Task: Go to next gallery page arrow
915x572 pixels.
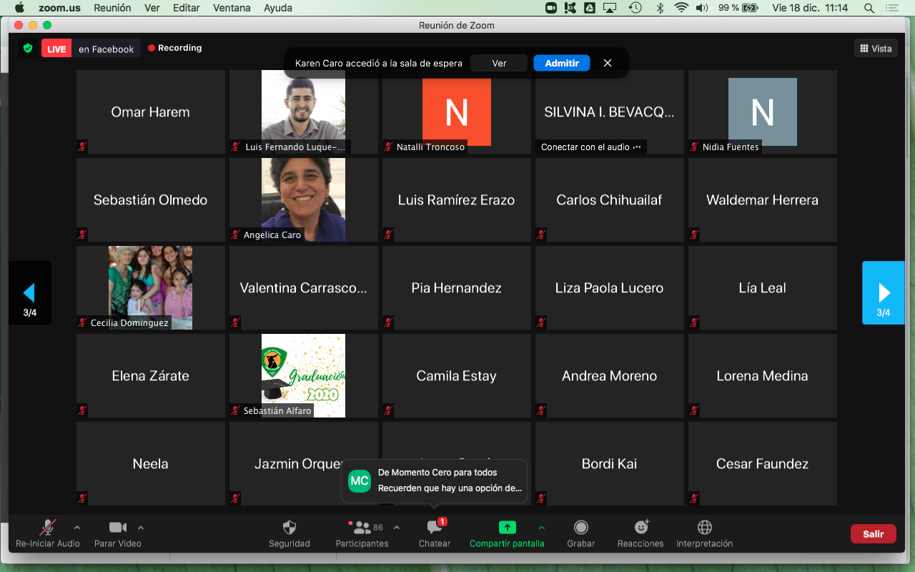Action: (x=884, y=292)
